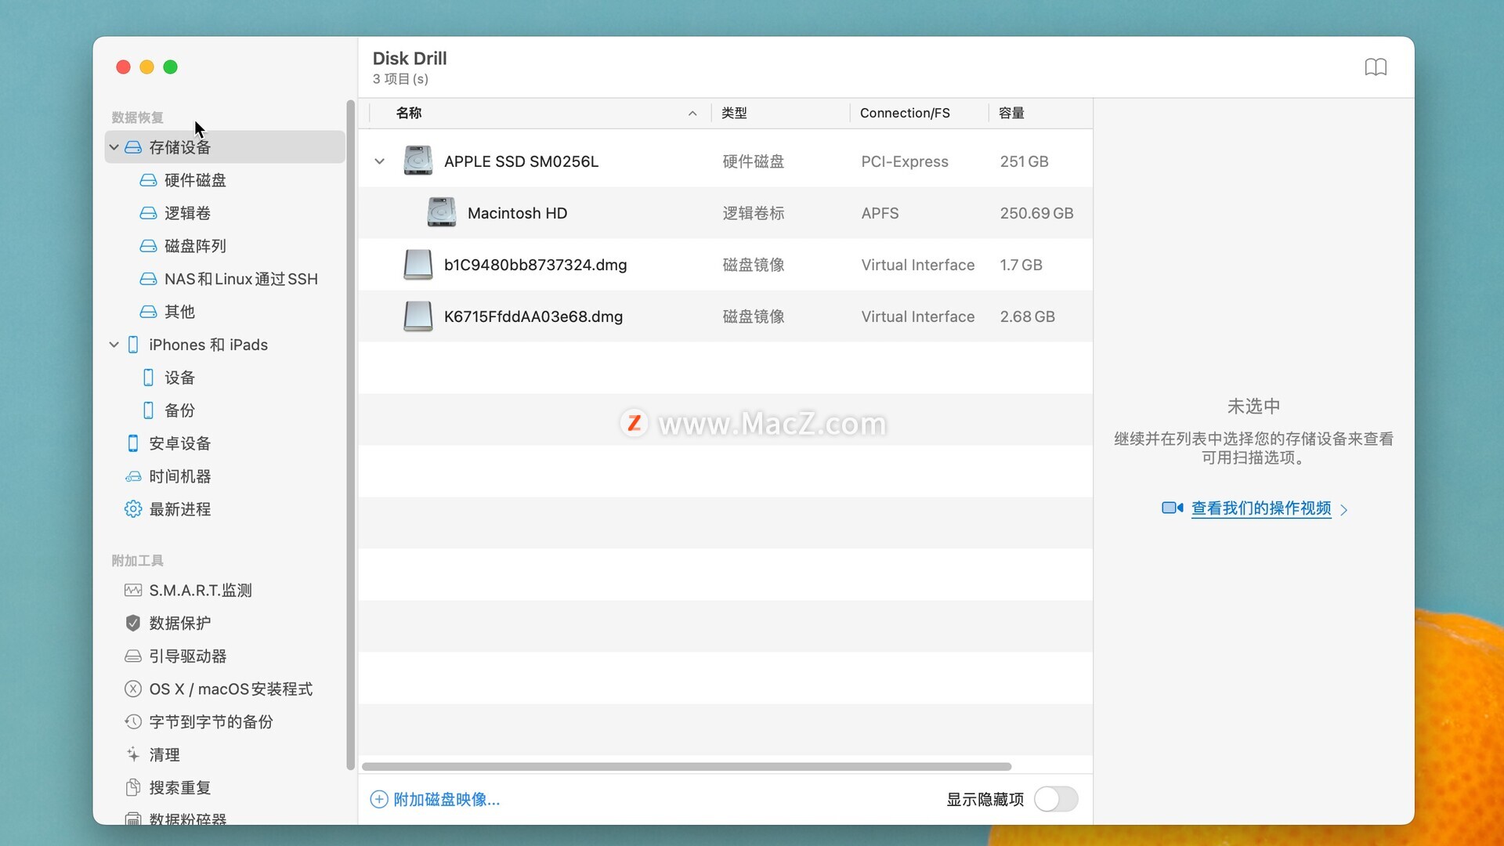Image resolution: width=1504 pixels, height=846 pixels.
Task: Click the 1.7 GB capacity value
Action: (1021, 265)
